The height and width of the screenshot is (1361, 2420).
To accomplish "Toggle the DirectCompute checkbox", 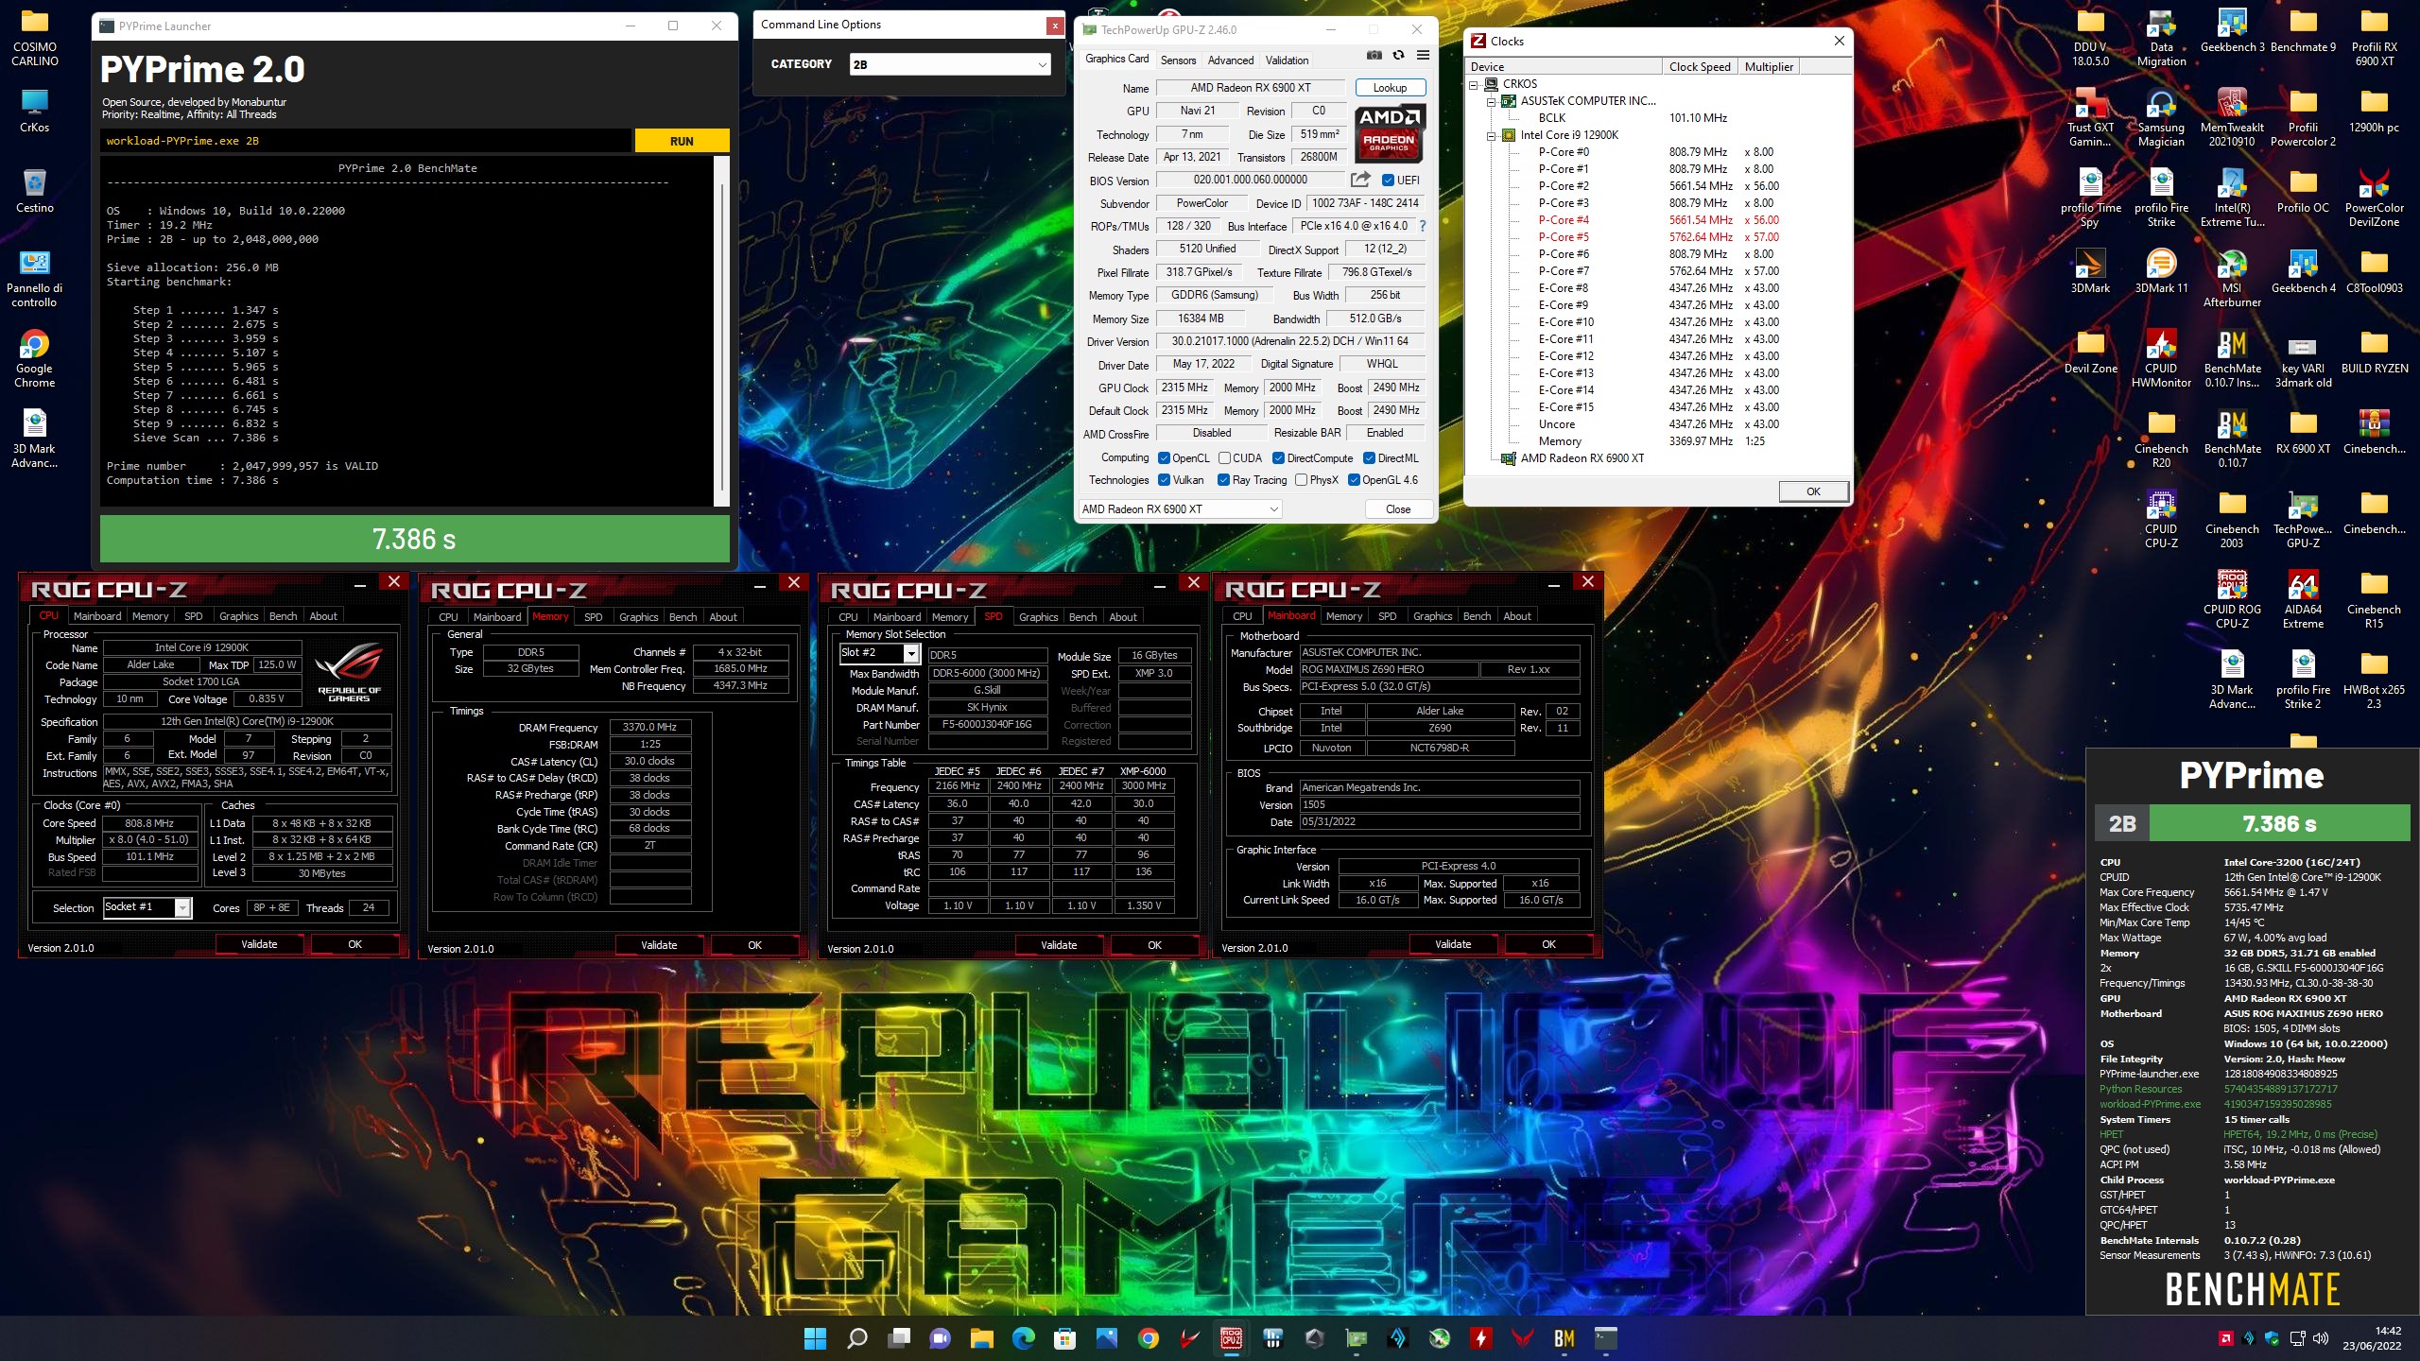I will pyautogui.click(x=1278, y=458).
